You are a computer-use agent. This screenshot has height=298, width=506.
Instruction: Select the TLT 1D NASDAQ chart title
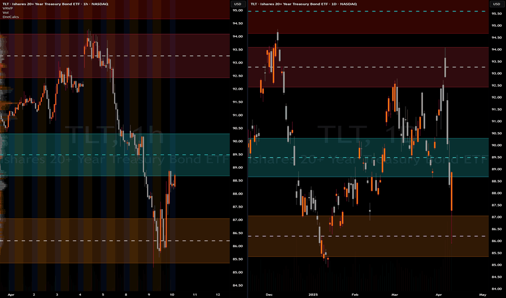(303, 4)
